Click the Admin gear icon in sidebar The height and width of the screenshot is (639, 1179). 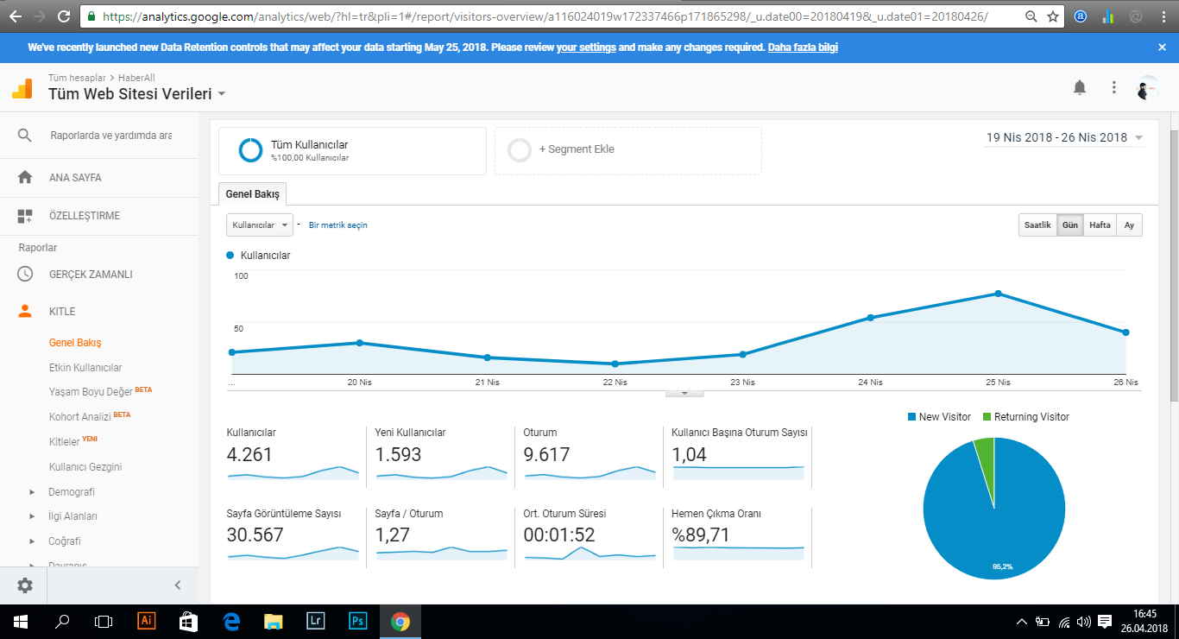pyautogui.click(x=25, y=585)
